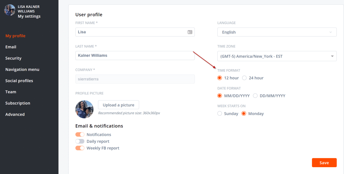Click the Upload a picture button

(118, 105)
